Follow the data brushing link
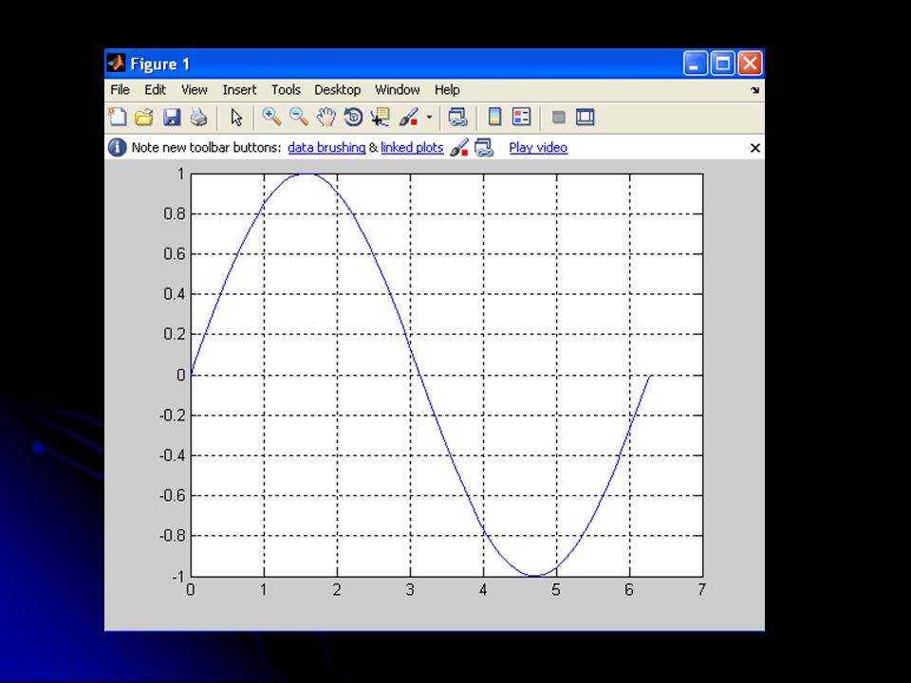Screen dimensions: 911x683 (x=326, y=148)
